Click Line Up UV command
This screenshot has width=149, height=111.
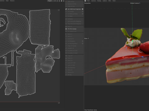point(74,39)
